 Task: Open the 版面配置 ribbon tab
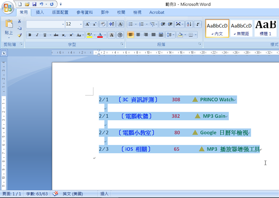click(60, 12)
